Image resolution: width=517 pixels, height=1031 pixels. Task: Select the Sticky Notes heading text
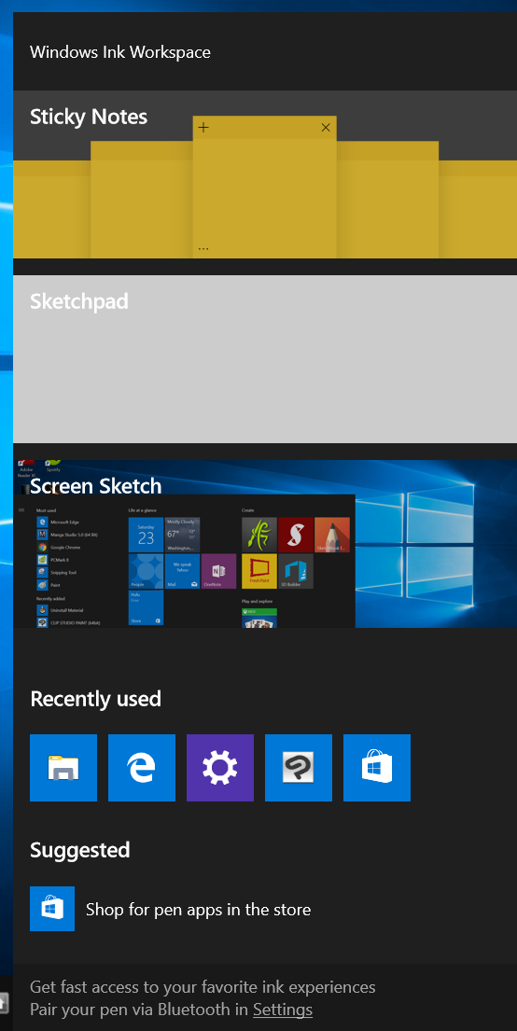89,117
